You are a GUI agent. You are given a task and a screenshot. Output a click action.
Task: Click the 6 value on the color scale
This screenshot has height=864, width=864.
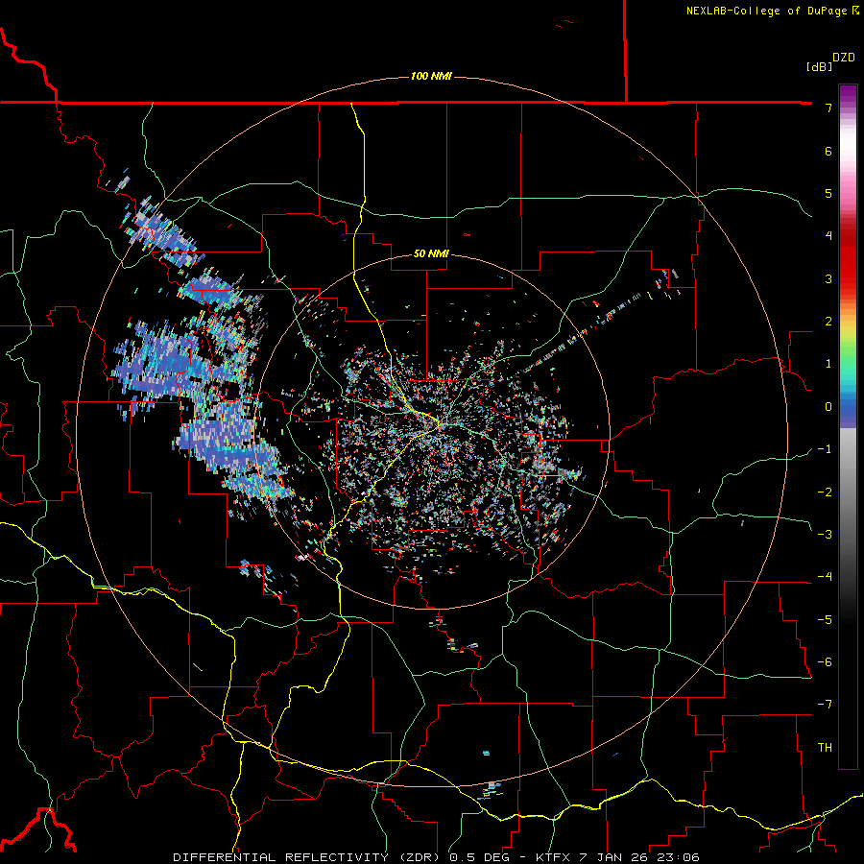click(x=828, y=151)
